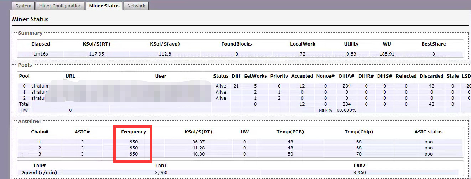
Task: Click chain 3 Temp(Chip) value 70
Action: pos(358,154)
